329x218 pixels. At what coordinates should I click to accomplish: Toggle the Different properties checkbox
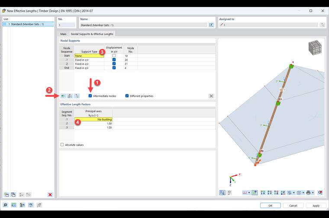coord(127,96)
